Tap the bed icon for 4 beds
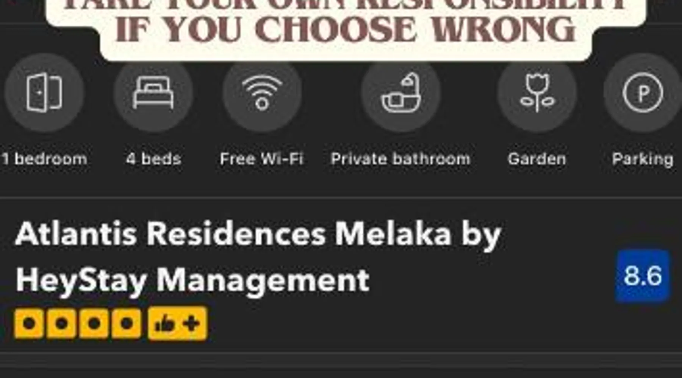Viewport: 682px width, 378px height. (x=153, y=93)
